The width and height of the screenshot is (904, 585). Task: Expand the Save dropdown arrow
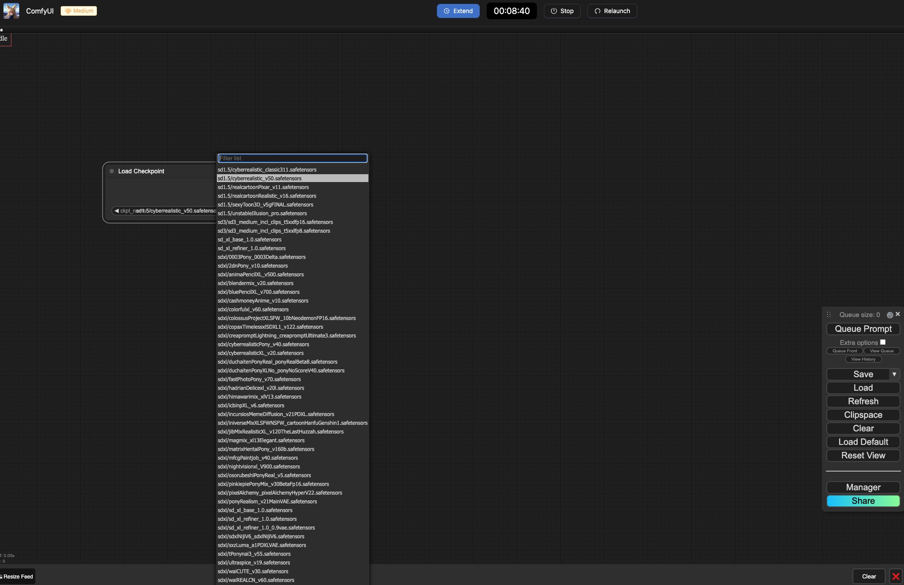click(x=894, y=374)
